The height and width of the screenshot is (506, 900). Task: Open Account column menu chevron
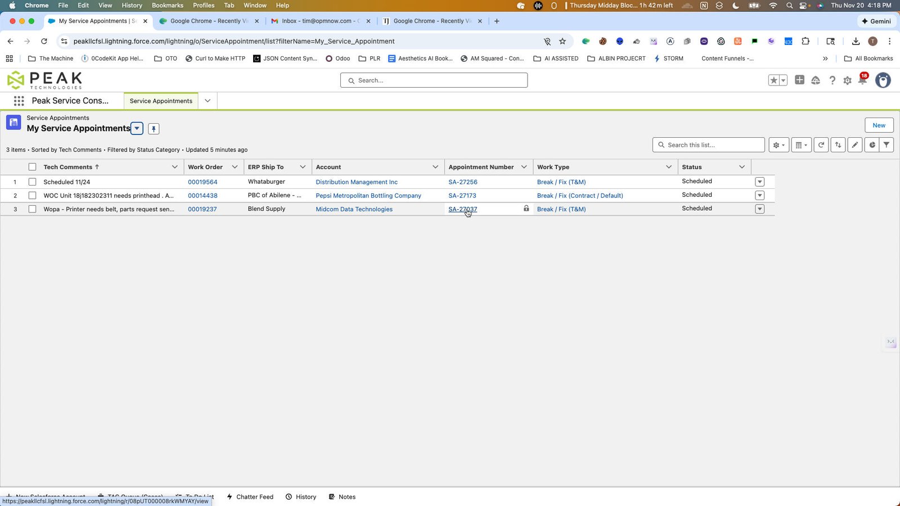(435, 167)
